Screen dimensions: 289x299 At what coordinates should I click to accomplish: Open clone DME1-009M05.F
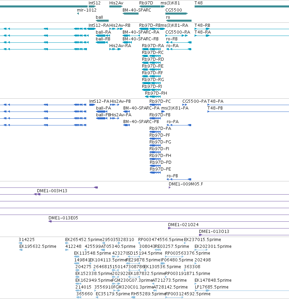pyautogui.click(x=186, y=184)
